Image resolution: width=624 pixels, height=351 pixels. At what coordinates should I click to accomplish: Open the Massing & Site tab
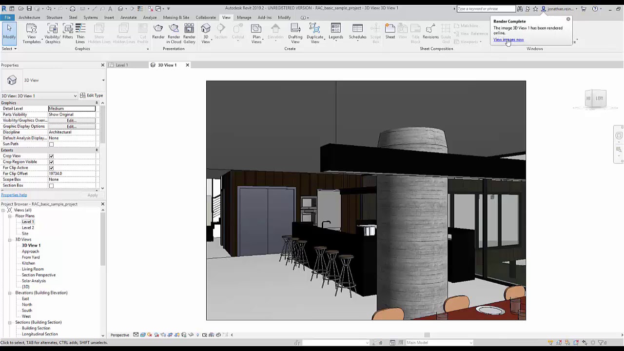point(176,18)
